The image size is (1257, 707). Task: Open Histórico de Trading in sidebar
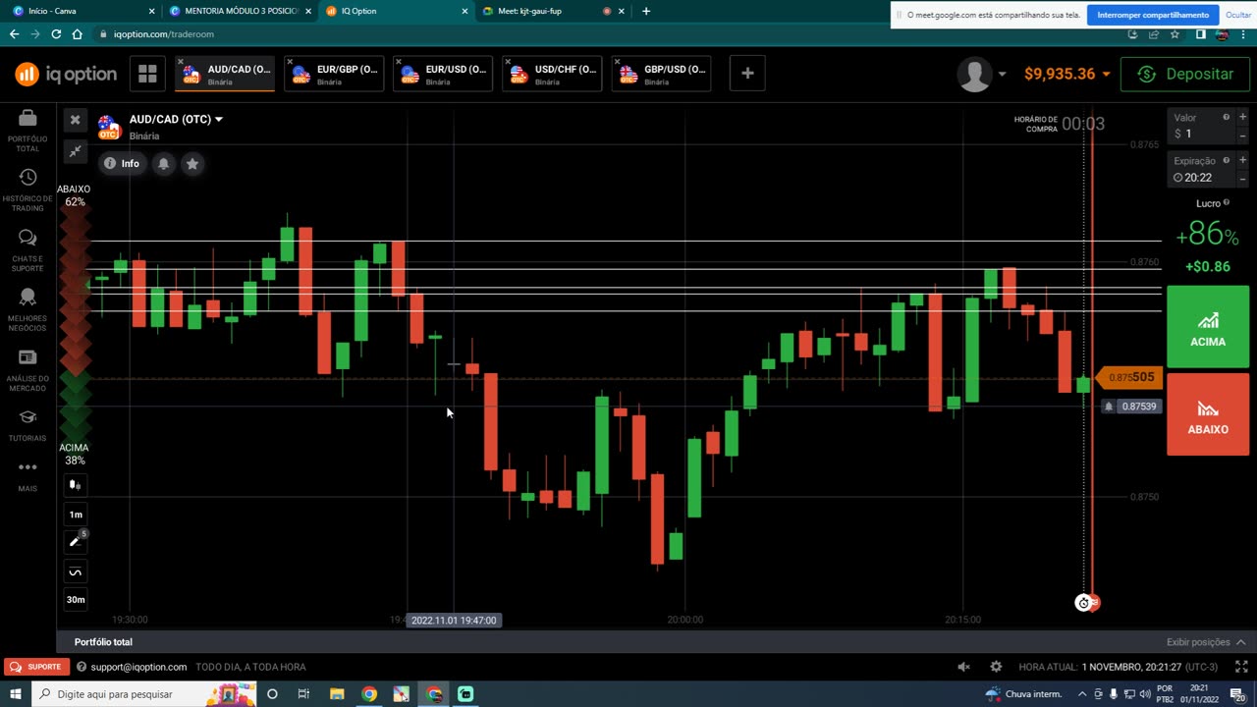(27, 190)
